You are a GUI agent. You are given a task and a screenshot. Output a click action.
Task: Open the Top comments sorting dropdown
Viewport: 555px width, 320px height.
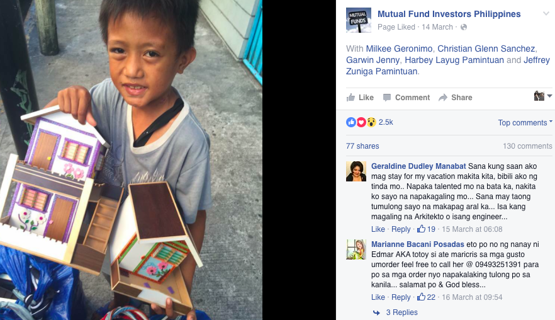coord(525,123)
